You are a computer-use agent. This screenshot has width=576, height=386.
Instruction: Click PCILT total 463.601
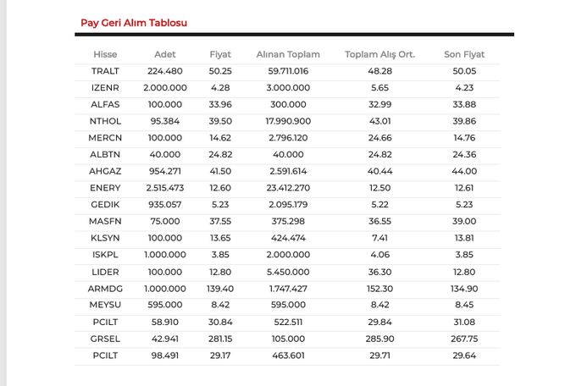(x=288, y=356)
